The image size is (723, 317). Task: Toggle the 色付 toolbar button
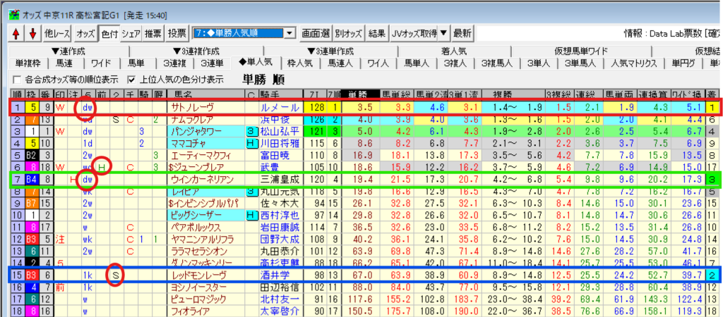pyautogui.click(x=109, y=33)
